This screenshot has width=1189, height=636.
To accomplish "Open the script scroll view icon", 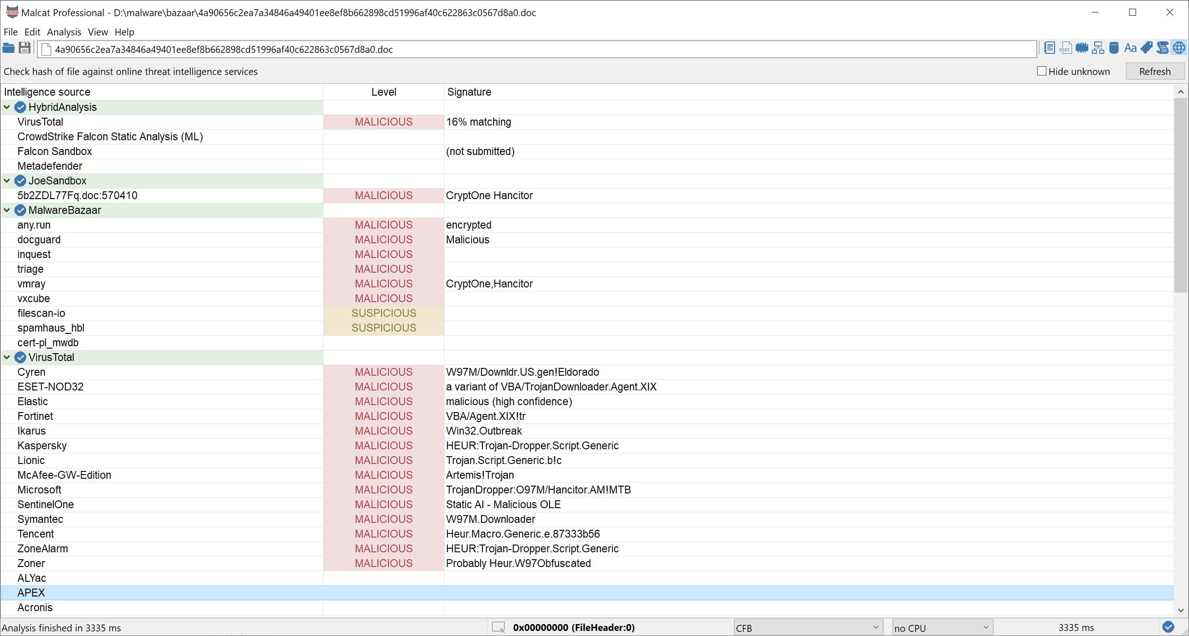I will pyautogui.click(x=1163, y=48).
